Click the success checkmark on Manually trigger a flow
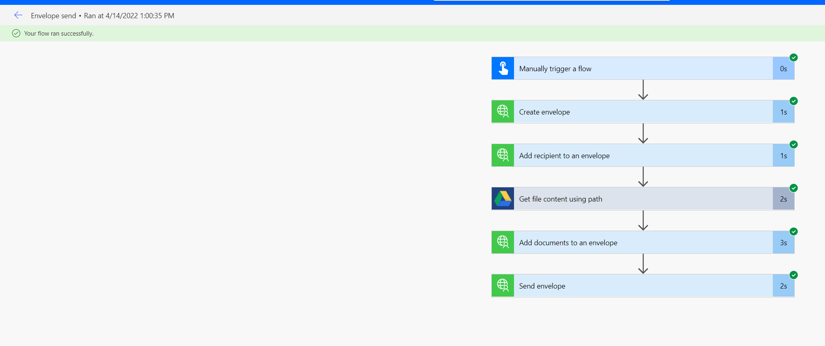Image resolution: width=825 pixels, height=346 pixels. click(x=793, y=57)
